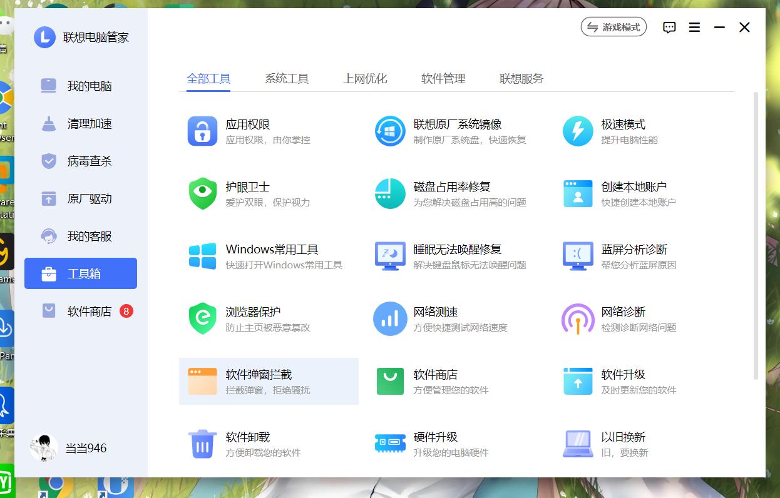Open the hamburger menu at top right
The height and width of the screenshot is (498, 780).
(694, 27)
